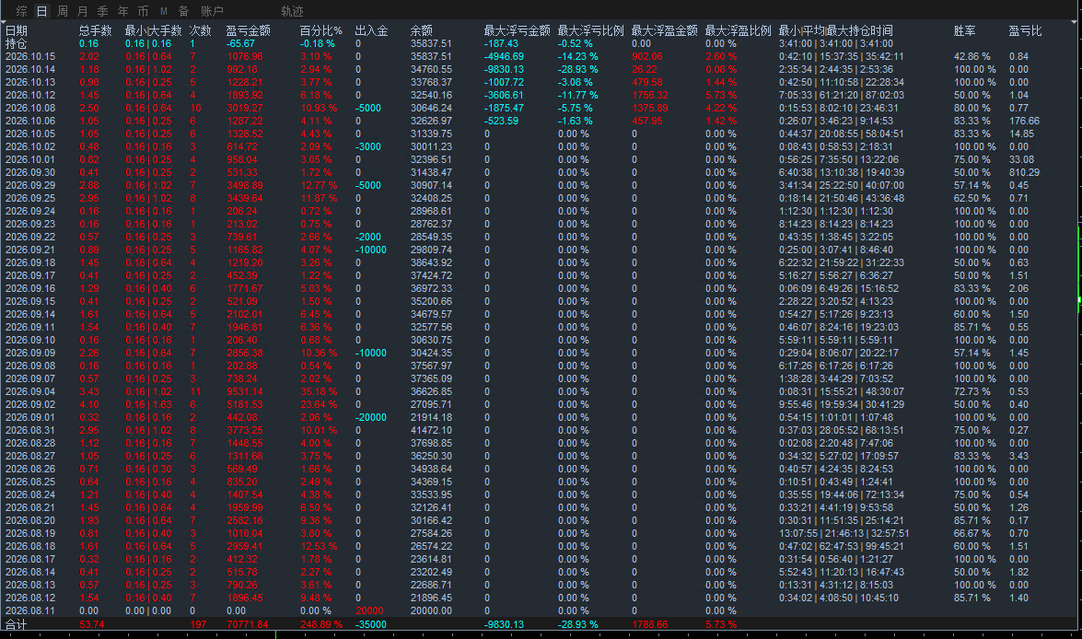
Task: Sort by the 盈亏金额 column header
Action: (x=249, y=30)
